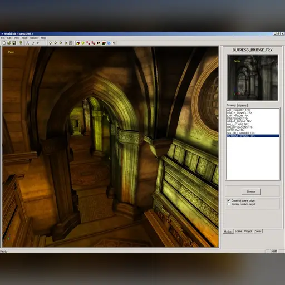Switch to the Scenery tab

(232, 105)
